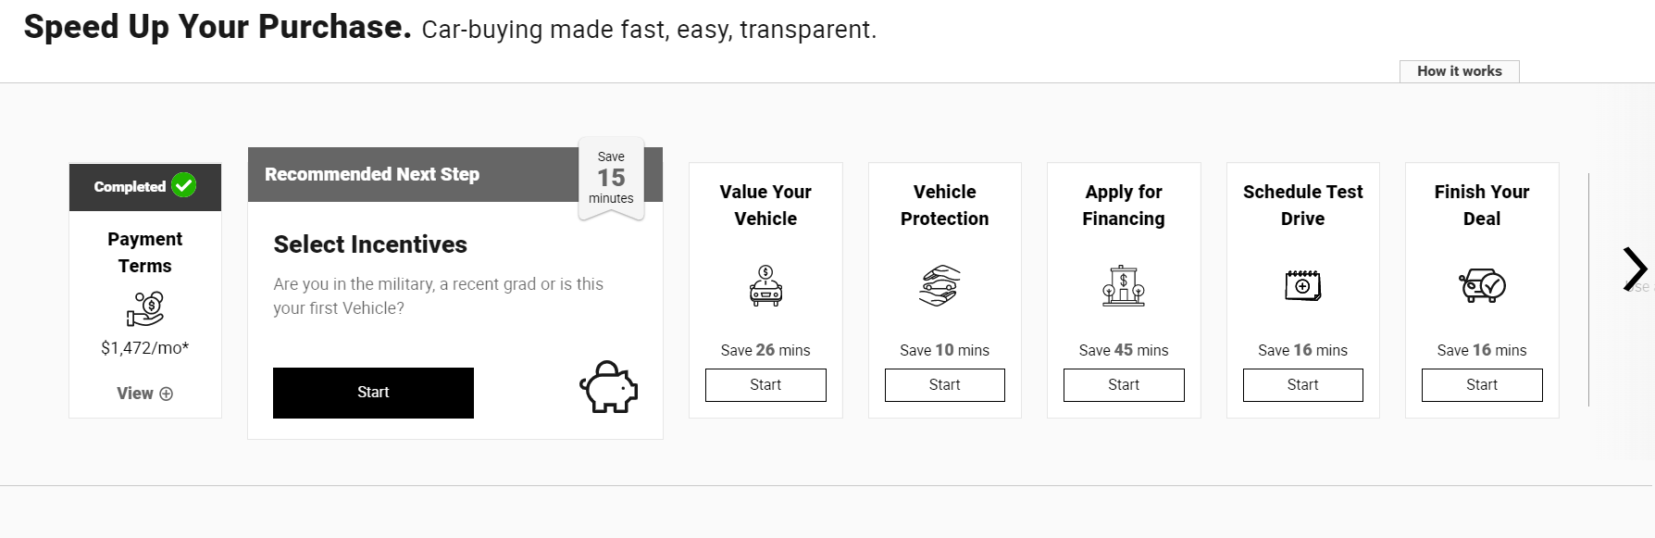1655x538 pixels.
Task: Start the Apply for Financing step
Action: 1124,385
